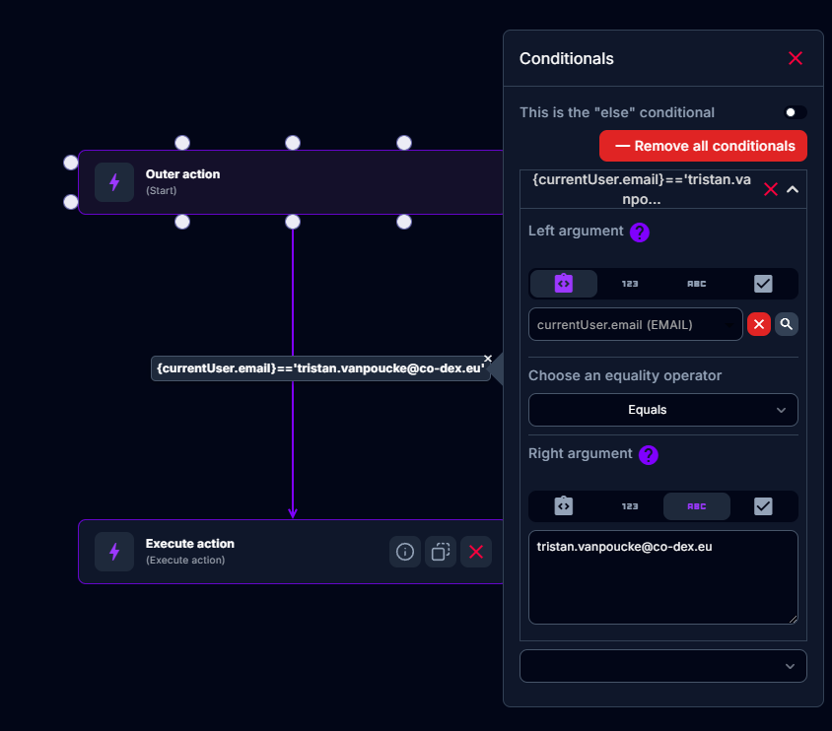This screenshot has height=731, width=832.
Task: Close the Conditionals panel
Action: (796, 58)
